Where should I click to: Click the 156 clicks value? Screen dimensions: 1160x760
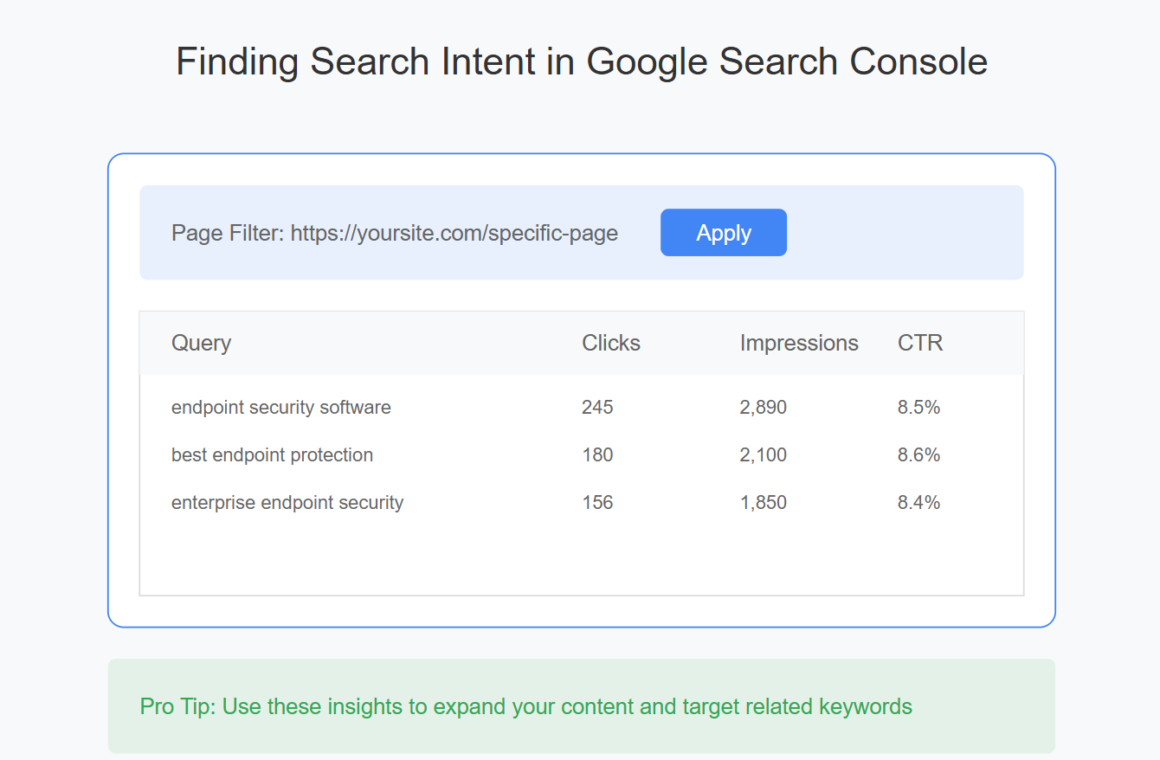click(x=597, y=502)
